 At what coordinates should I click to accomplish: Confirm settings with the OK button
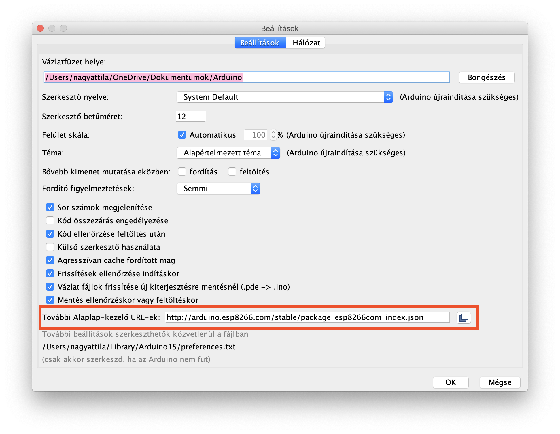point(451,382)
